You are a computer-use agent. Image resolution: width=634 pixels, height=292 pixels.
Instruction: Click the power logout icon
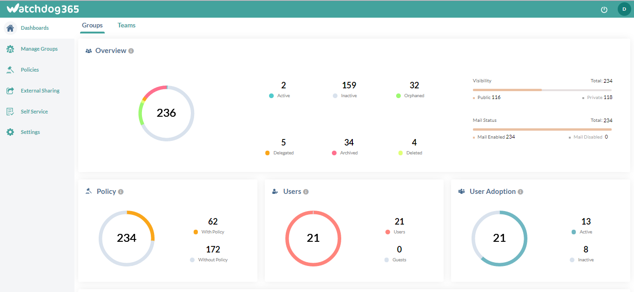coord(604,9)
